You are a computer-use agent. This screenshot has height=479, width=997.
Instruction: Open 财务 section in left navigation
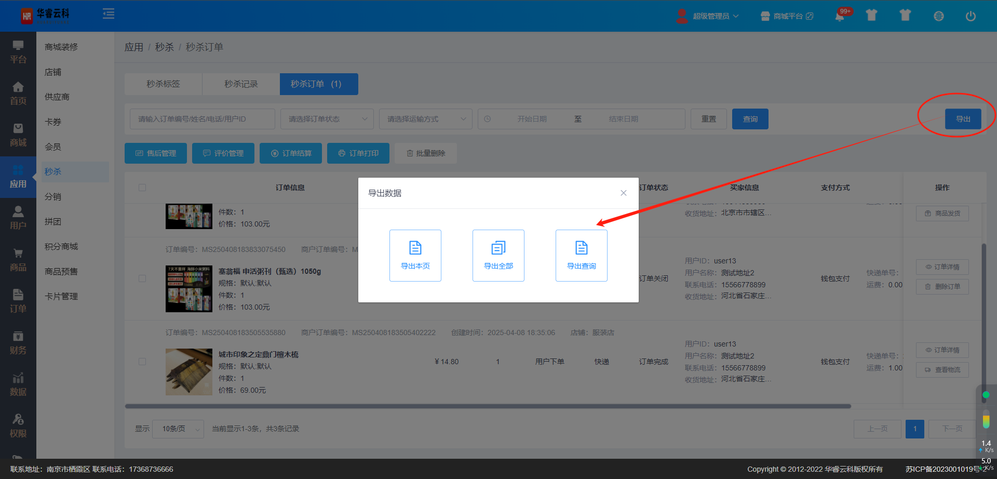coord(18,343)
